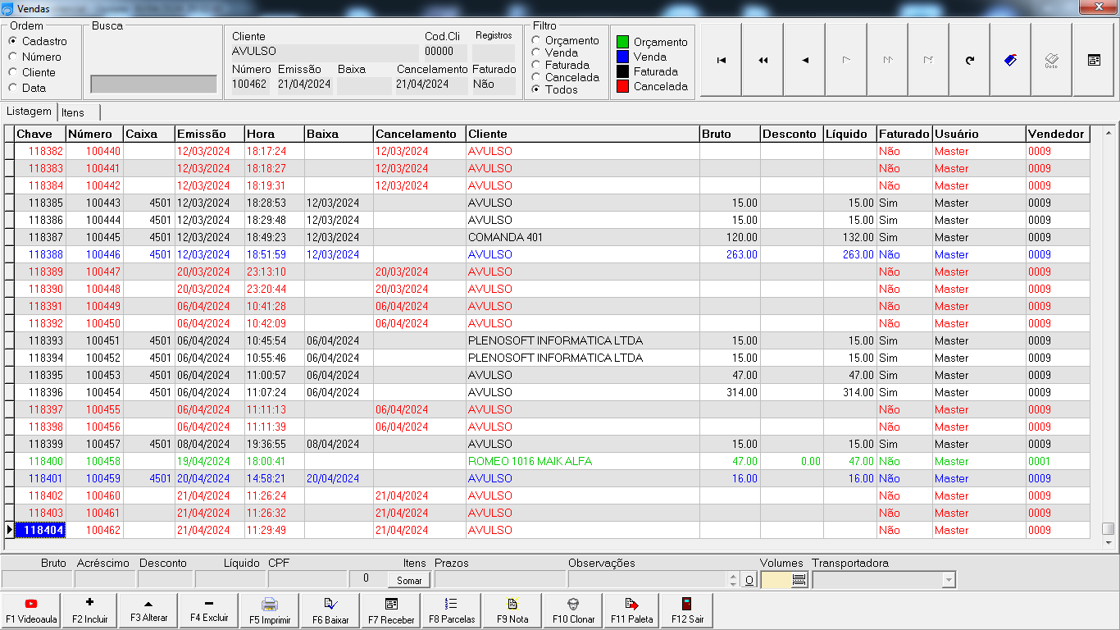Viewport: 1120px width, 630px height.
Task: Open the Transportadora dropdown
Action: (x=949, y=580)
